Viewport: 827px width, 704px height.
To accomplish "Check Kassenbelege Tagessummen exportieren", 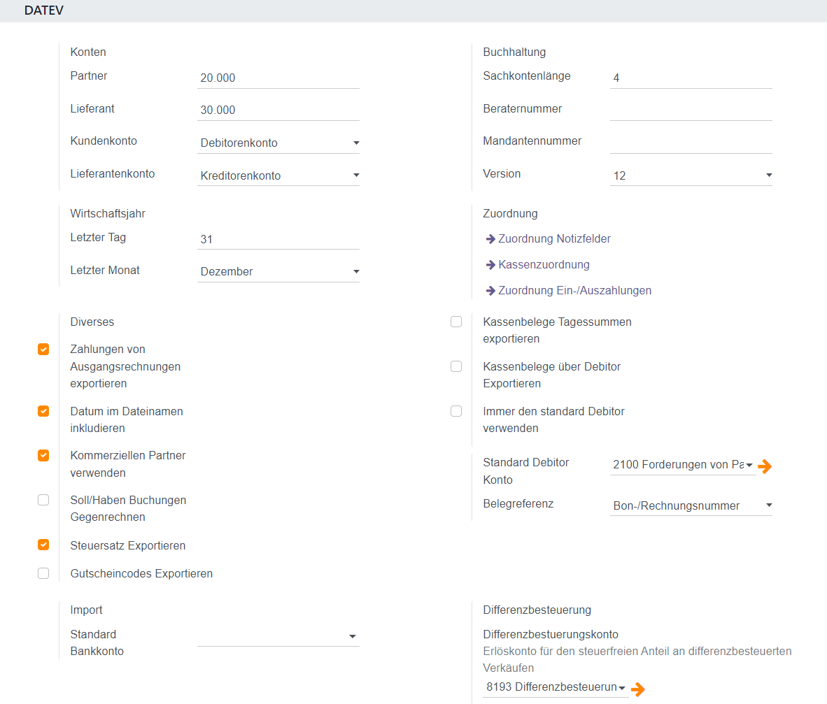I will tap(456, 322).
